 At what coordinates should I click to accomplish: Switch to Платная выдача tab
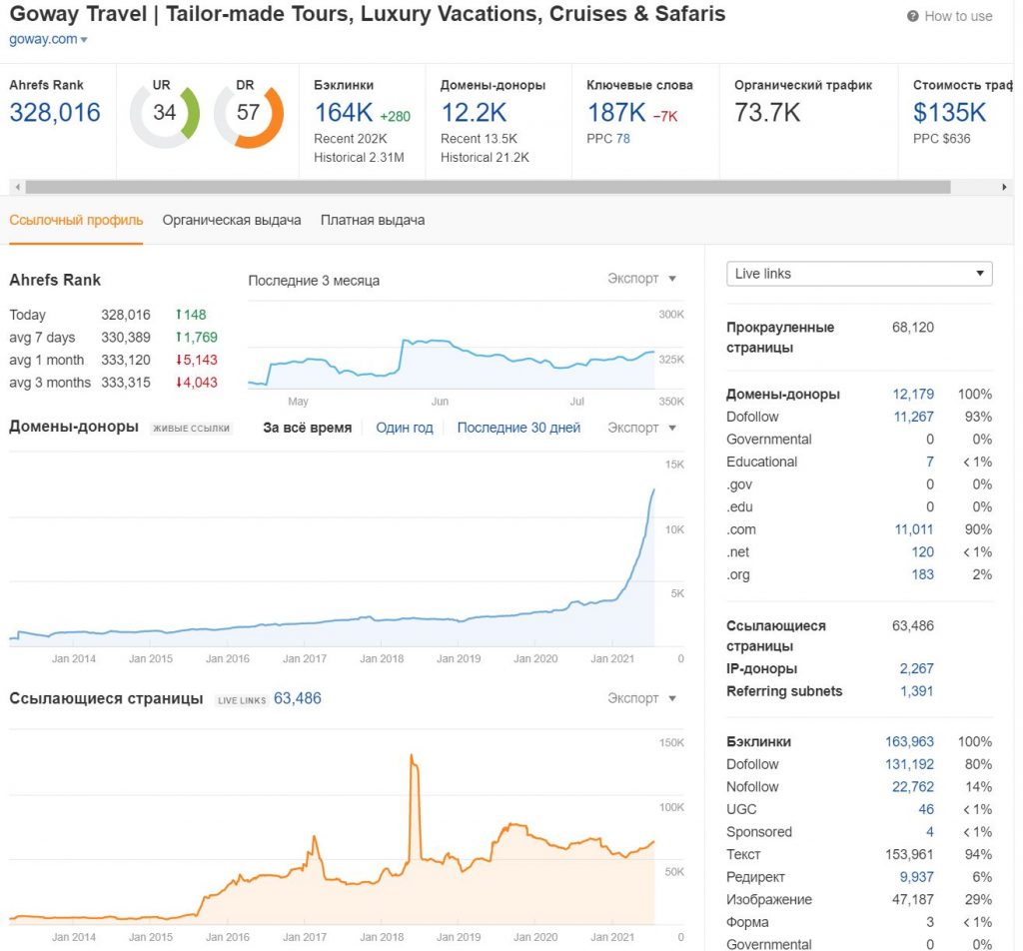[373, 221]
